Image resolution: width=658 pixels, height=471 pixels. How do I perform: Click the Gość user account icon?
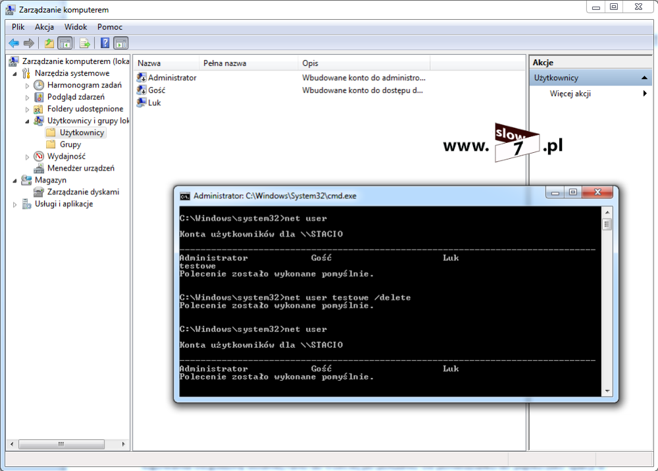(x=141, y=90)
